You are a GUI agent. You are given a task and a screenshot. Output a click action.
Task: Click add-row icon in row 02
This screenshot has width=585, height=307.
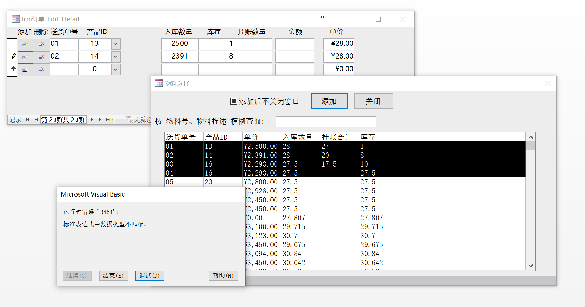tap(25, 57)
